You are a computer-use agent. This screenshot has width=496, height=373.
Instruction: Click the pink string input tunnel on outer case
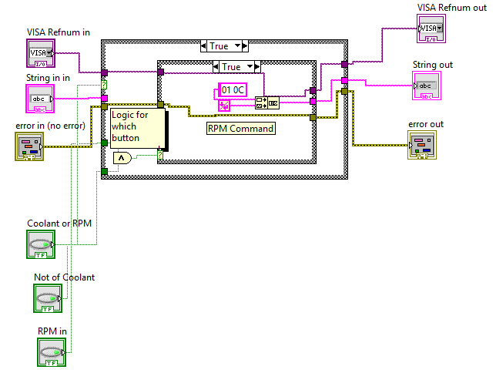click(x=104, y=98)
